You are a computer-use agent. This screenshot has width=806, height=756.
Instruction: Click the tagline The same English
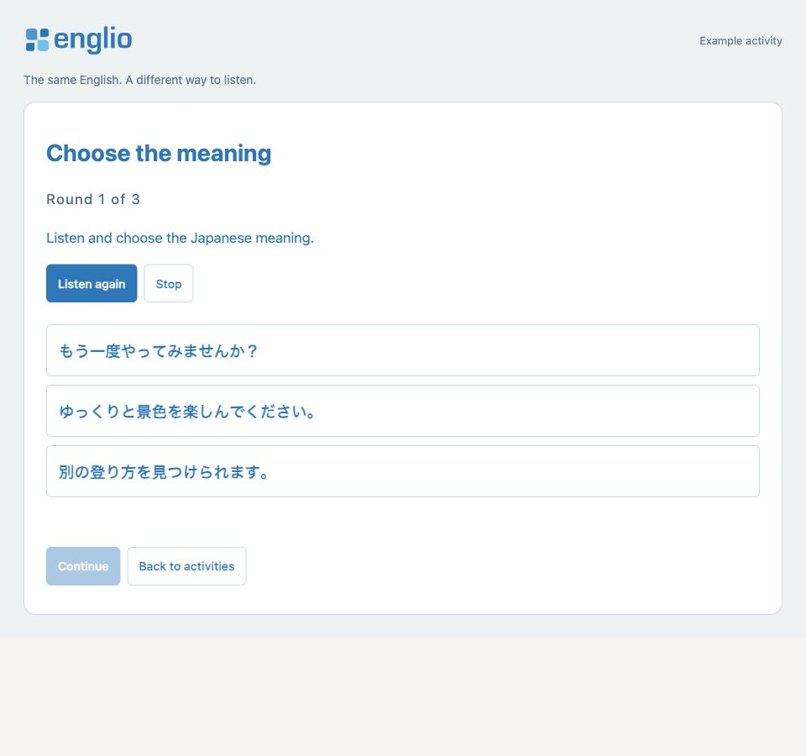(140, 81)
